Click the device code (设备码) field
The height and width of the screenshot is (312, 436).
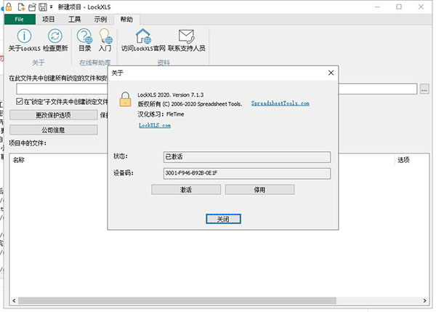coord(247,173)
